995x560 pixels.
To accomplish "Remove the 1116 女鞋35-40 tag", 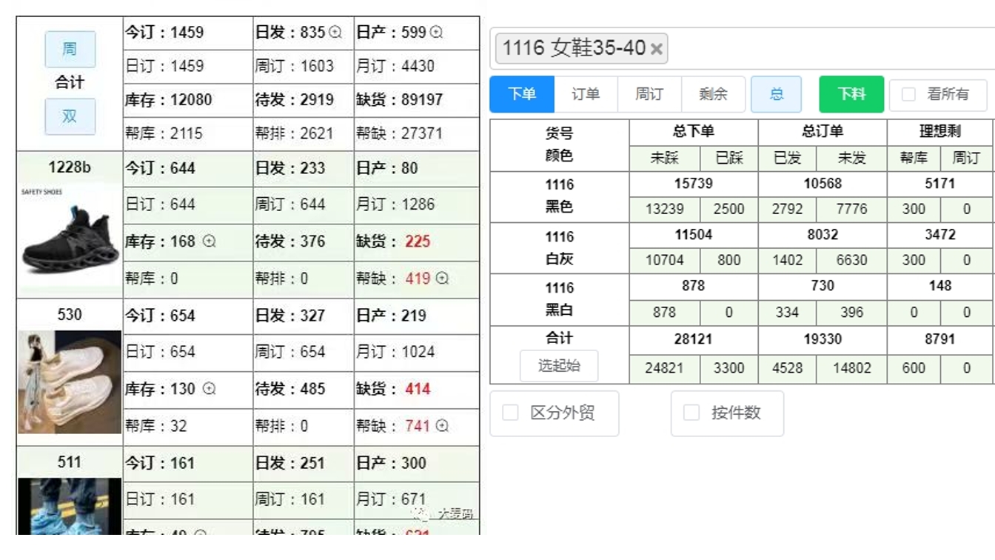I will click(x=657, y=50).
